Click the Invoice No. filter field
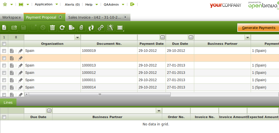Image resolution: width=279 pixels, height=133 pixels. pos(205,111)
